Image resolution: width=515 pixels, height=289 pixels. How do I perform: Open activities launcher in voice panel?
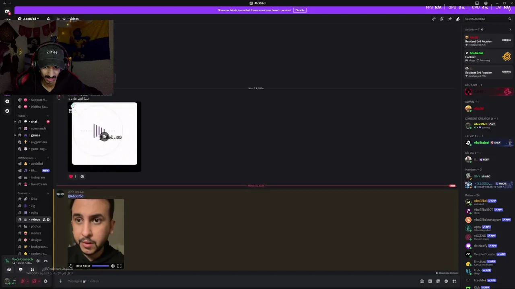pyautogui.click(x=32, y=270)
